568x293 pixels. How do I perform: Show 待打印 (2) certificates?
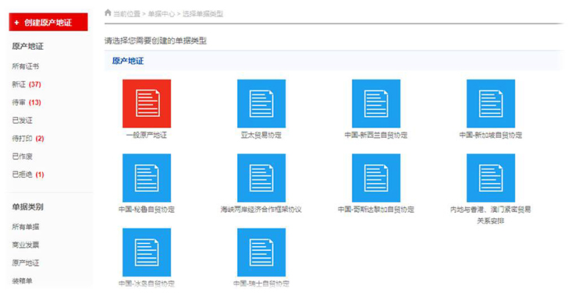pos(28,139)
